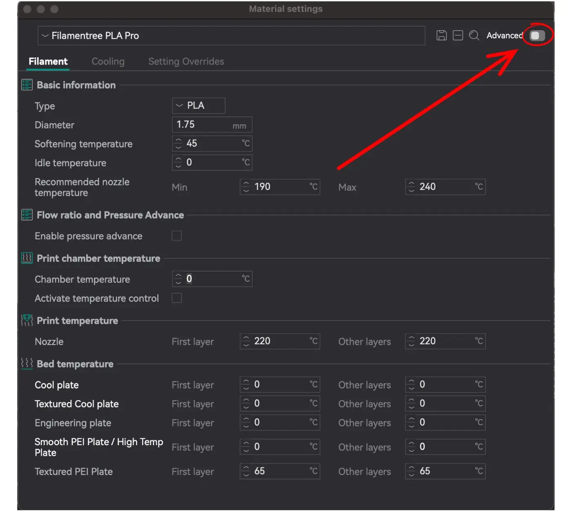Click the Chamber temperature value field
The width and height of the screenshot is (572, 524).
pos(212,279)
